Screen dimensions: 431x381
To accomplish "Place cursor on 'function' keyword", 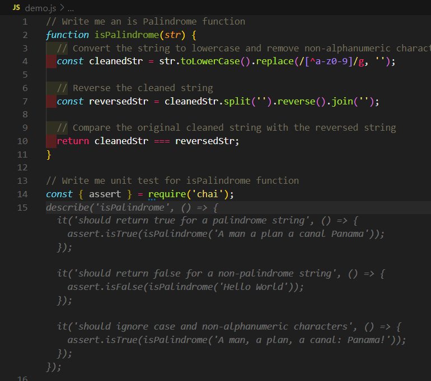I will tap(67, 35).
